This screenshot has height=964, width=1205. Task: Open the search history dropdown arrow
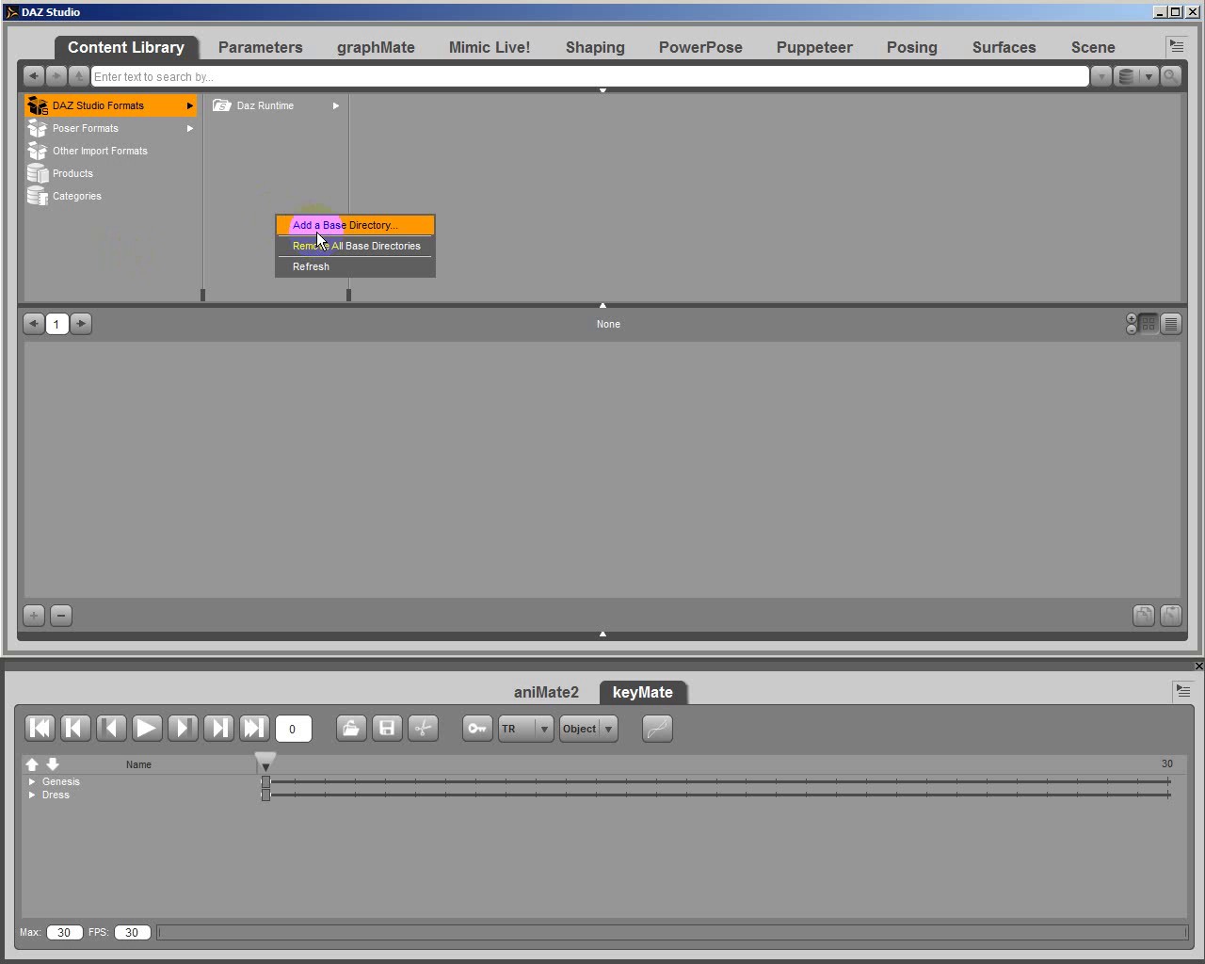(1101, 76)
